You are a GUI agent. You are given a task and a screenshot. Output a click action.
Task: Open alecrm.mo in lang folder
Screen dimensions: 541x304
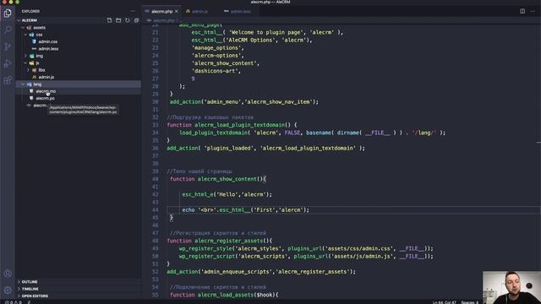46,91
